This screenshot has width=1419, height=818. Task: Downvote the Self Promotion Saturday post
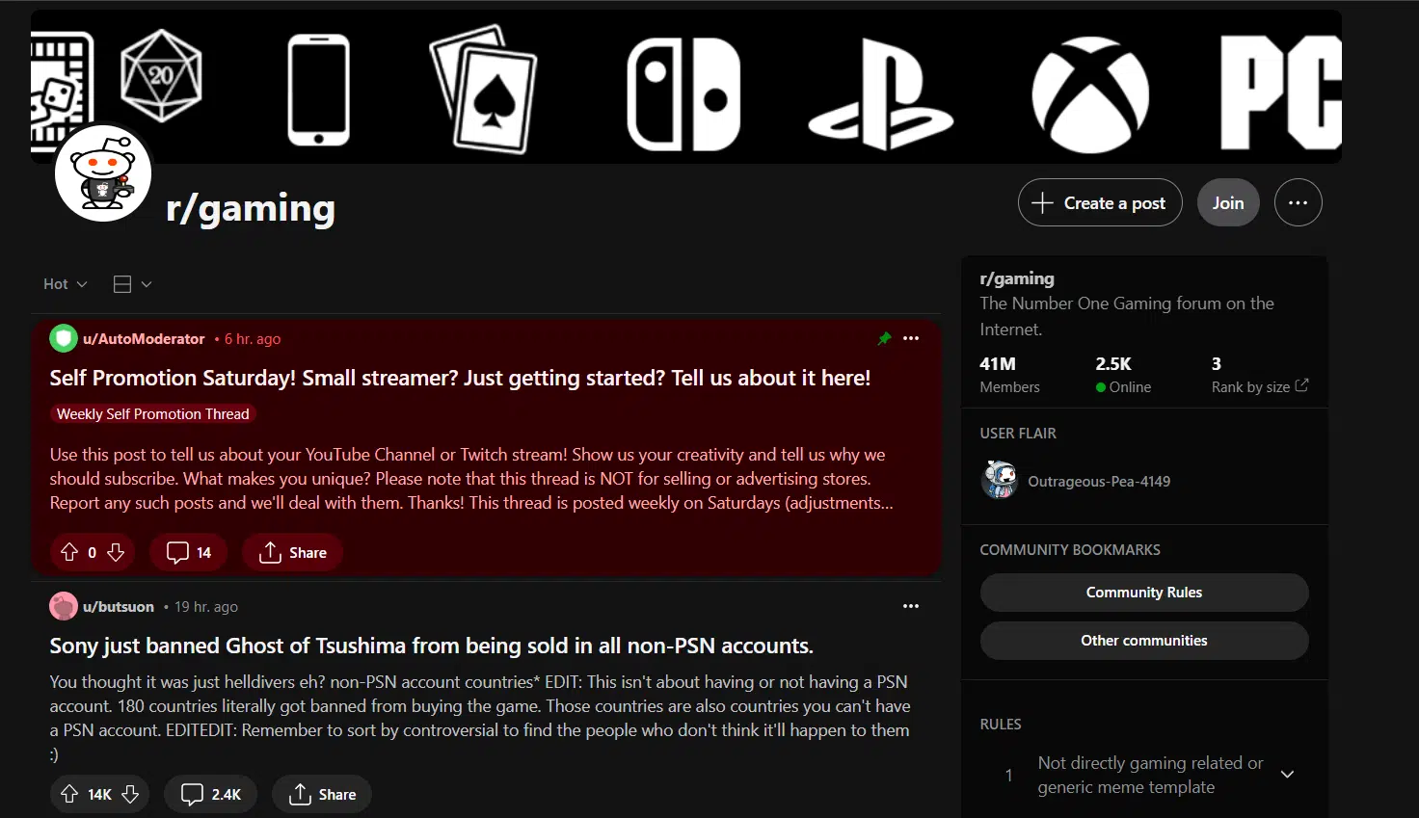116,552
